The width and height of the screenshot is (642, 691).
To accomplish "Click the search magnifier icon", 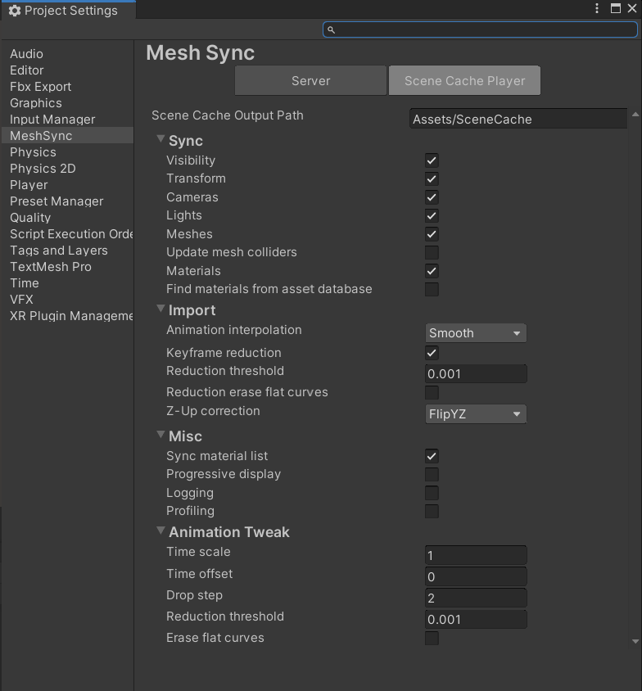I will tap(331, 30).
